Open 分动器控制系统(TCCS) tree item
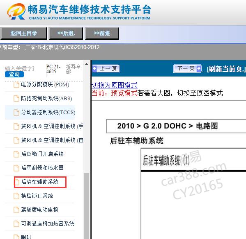The width and height of the screenshot is (246, 239). 48,113
